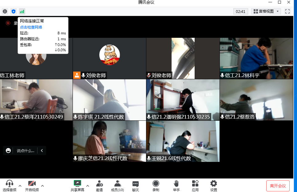The height and width of the screenshot is (192, 297).
Task: Select 信21.2蔡惹洛 video tile
Action: pos(256,100)
